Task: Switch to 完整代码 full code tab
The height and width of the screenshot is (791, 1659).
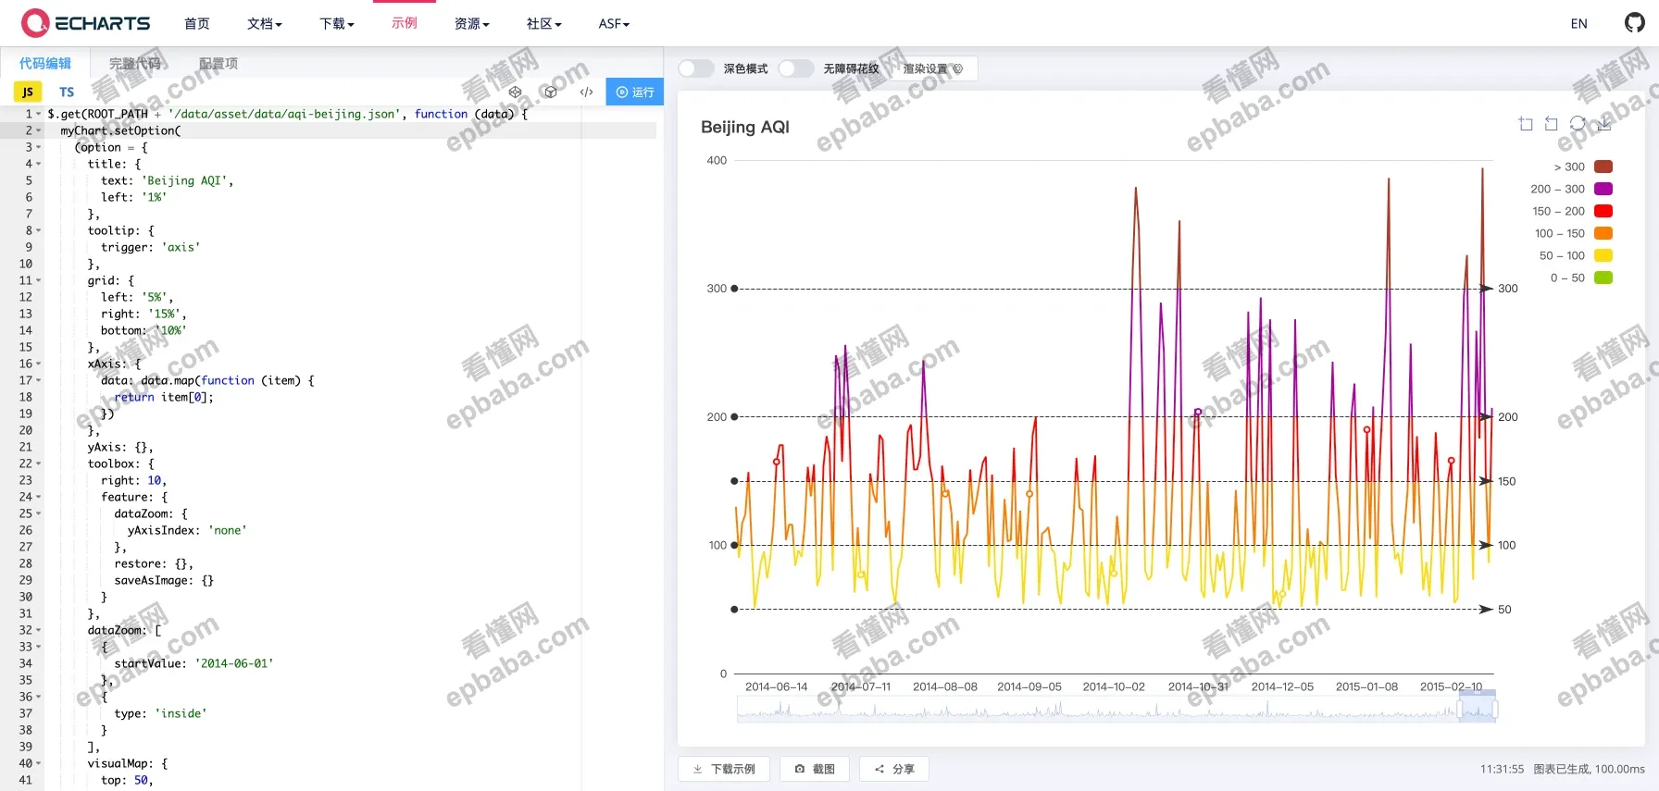Action: pyautogui.click(x=135, y=63)
